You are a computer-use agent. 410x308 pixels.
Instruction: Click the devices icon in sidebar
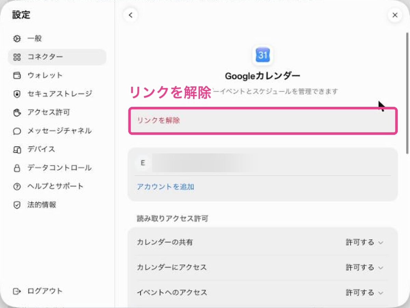pos(17,150)
